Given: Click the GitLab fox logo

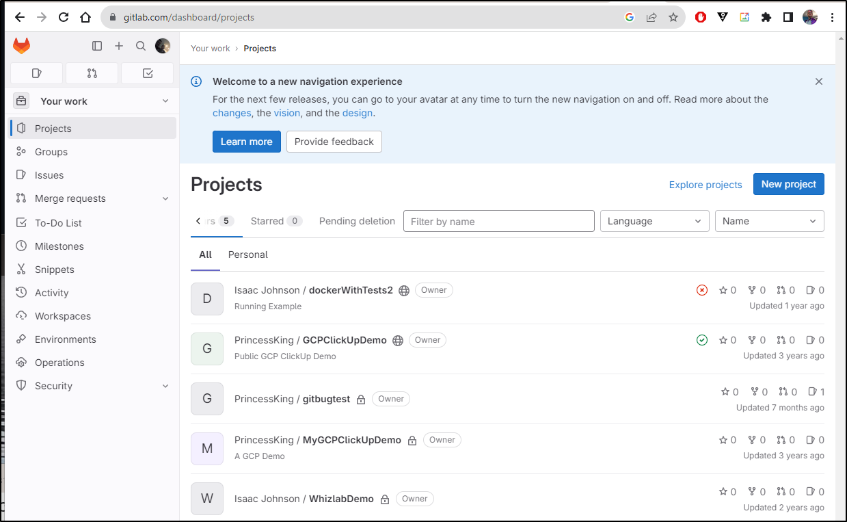Looking at the screenshot, I should point(22,46).
